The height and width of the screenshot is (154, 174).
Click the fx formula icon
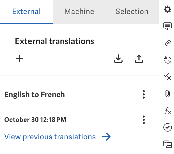[167, 111]
